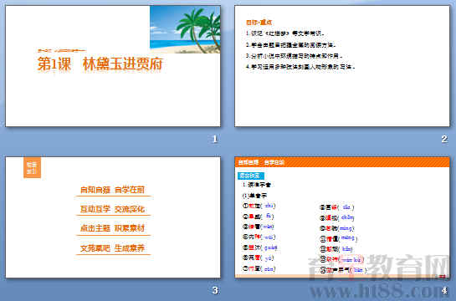Open the 文苑漫吧 生成素养 link
456x301 pixels.
coord(113,248)
